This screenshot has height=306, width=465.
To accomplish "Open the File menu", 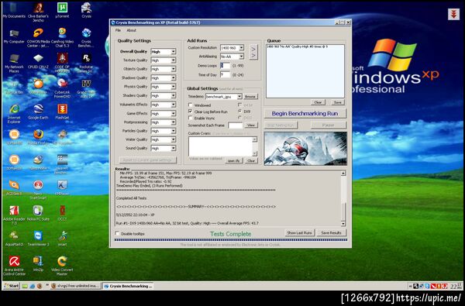I will tap(118, 30).
